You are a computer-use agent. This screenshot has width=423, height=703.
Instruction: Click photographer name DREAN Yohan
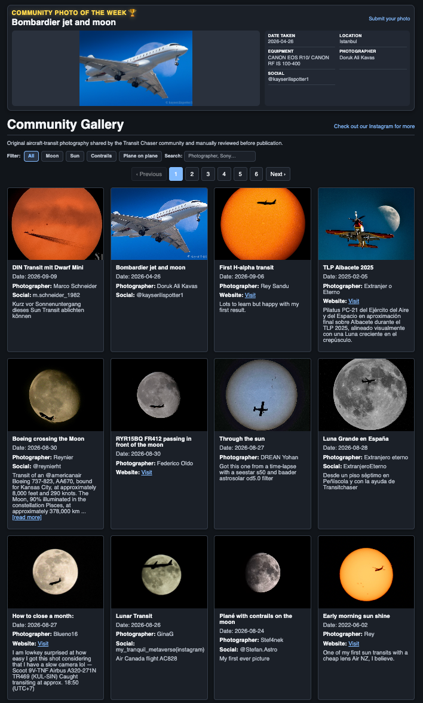(279, 457)
